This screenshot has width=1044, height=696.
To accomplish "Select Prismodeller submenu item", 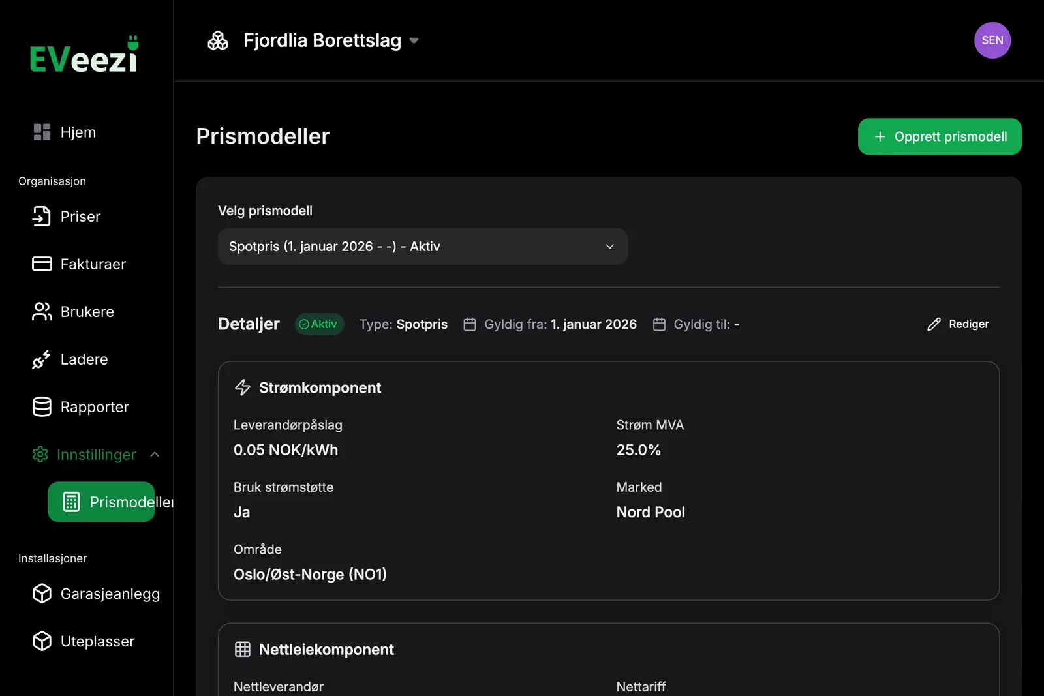I will pyautogui.click(x=101, y=502).
